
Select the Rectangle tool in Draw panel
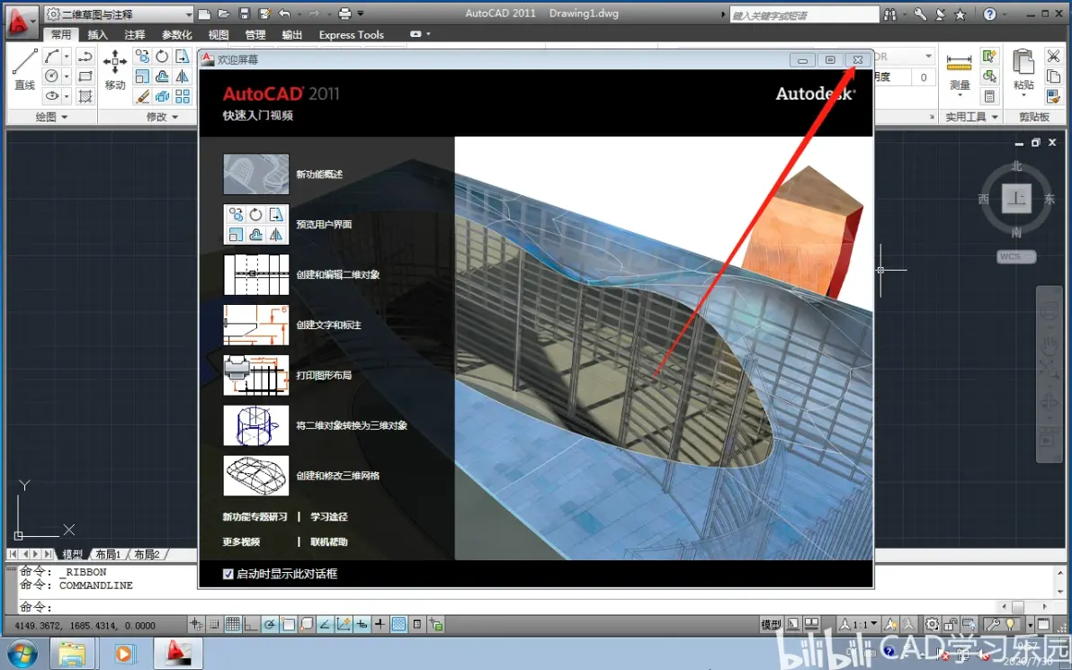coord(85,76)
